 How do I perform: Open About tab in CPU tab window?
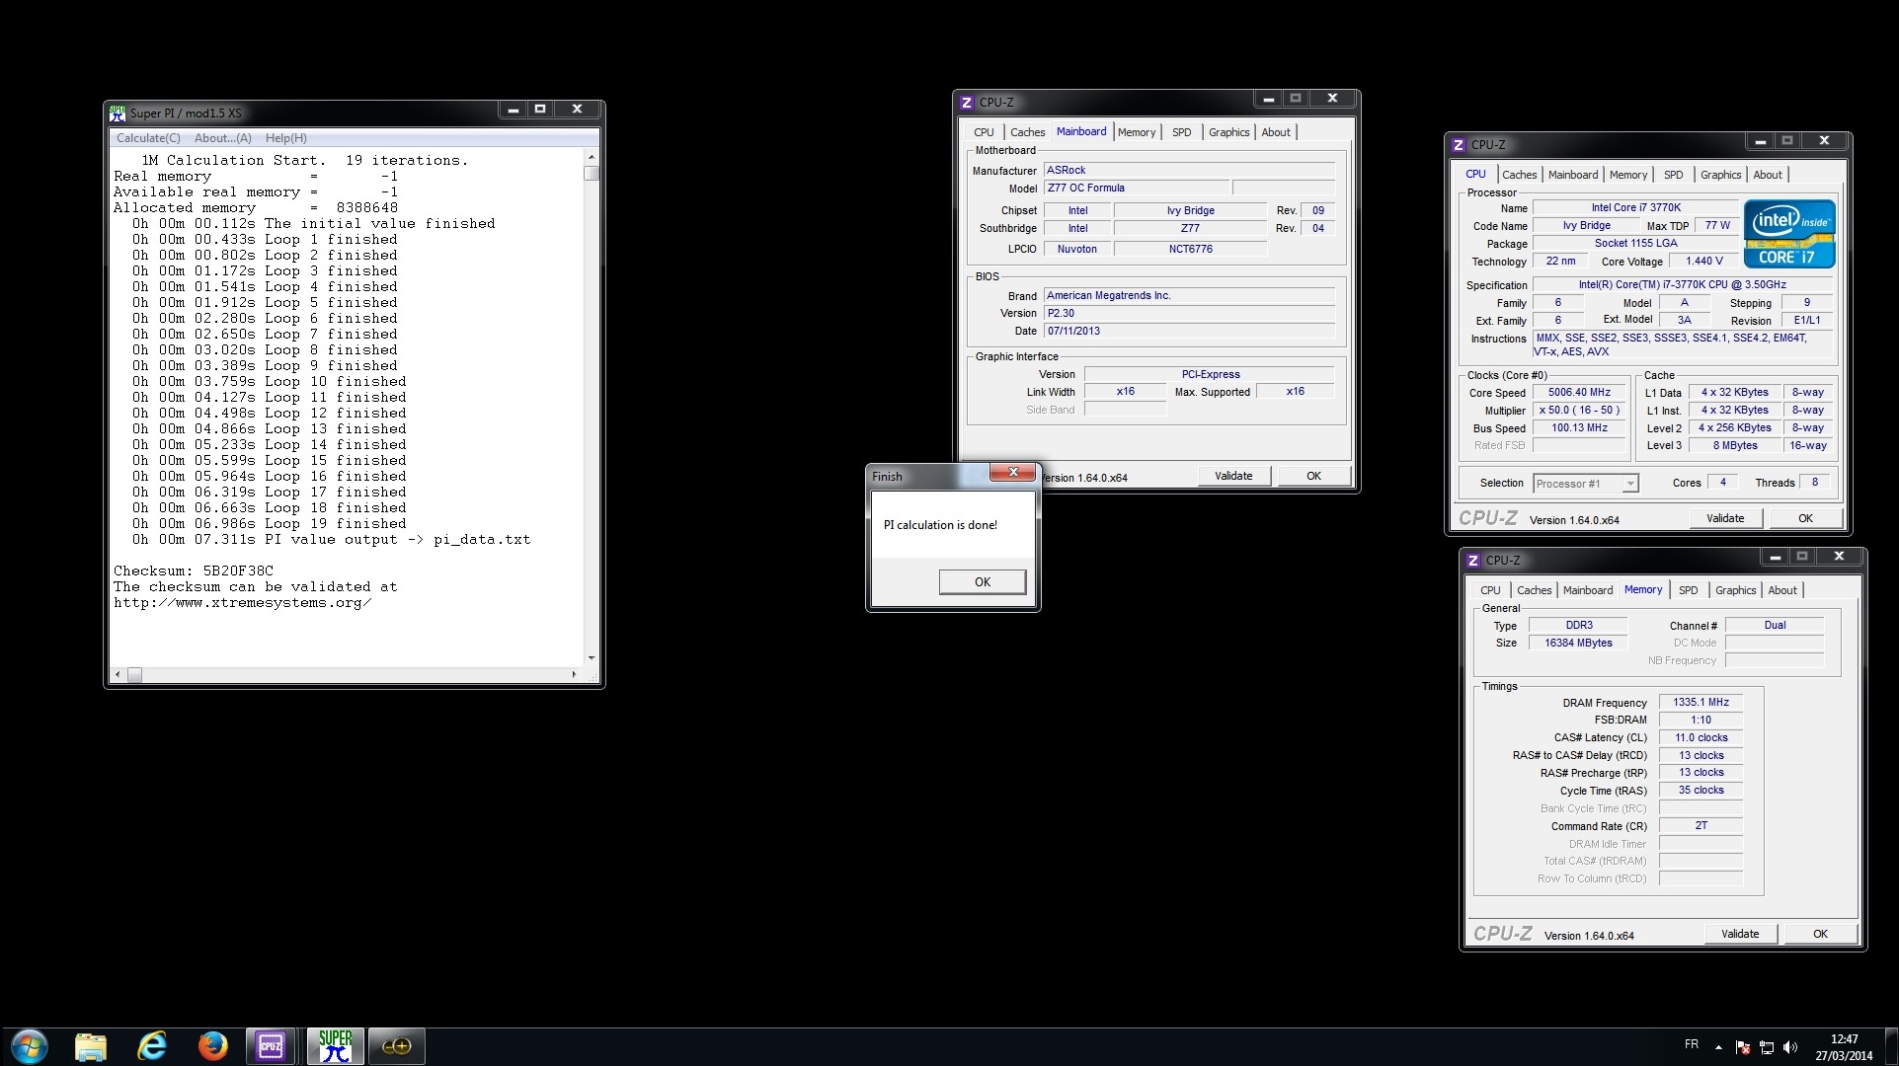1768,175
